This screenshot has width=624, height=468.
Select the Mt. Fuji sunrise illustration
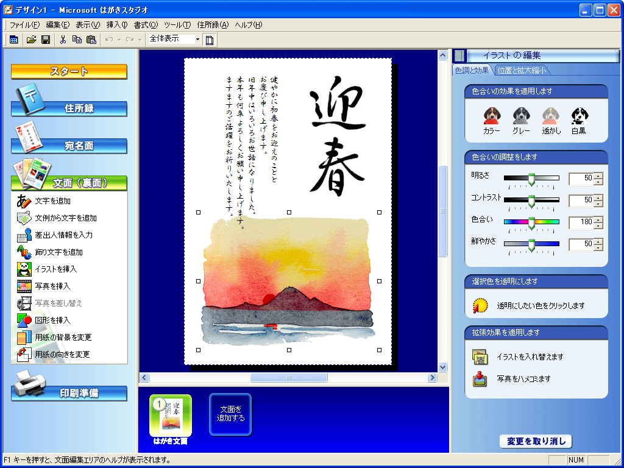288,281
